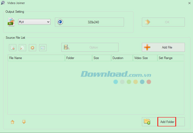Click the OK button
The width and height of the screenshot is (193, 133).
[163, 22]
